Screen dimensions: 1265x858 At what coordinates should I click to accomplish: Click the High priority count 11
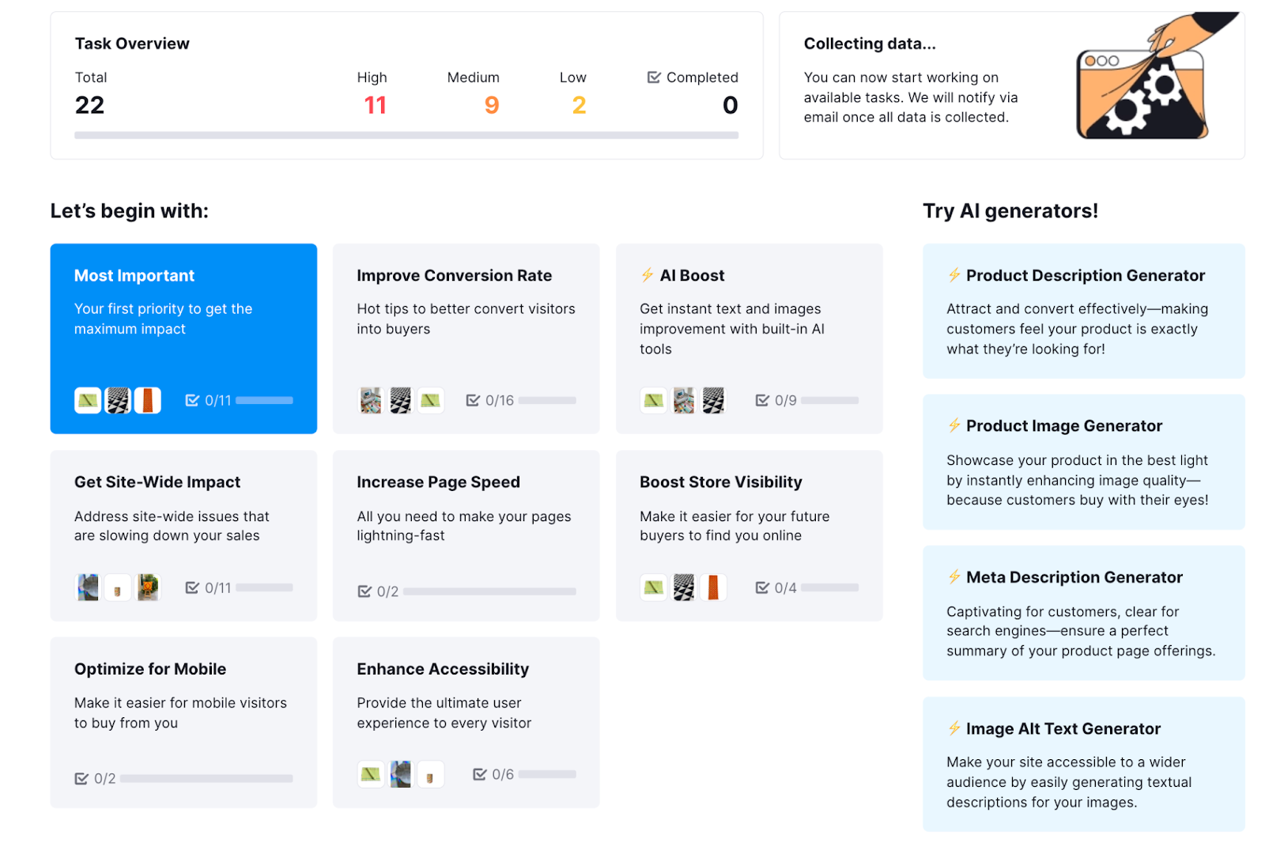pos(375,105)
